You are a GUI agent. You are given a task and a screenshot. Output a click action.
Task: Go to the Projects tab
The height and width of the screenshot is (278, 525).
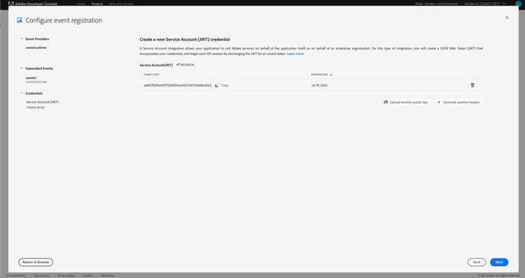tap(97, 3)
